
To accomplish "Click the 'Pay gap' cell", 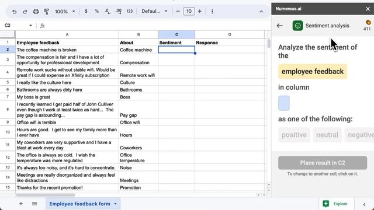I will (138, 110).
